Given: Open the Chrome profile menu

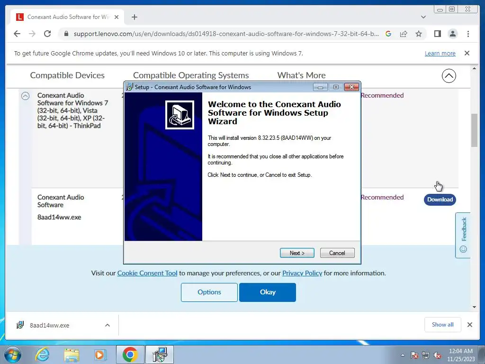Looking at the screenshot, I should [x=452, y=34].
